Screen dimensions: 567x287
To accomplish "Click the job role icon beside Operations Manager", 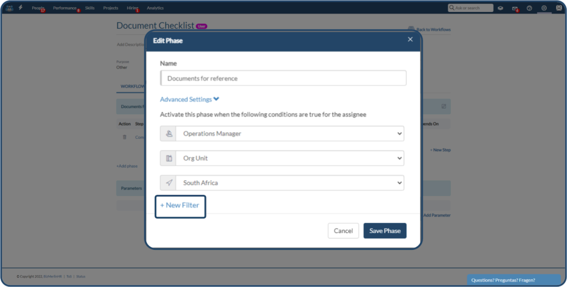I will click(168, 133).
